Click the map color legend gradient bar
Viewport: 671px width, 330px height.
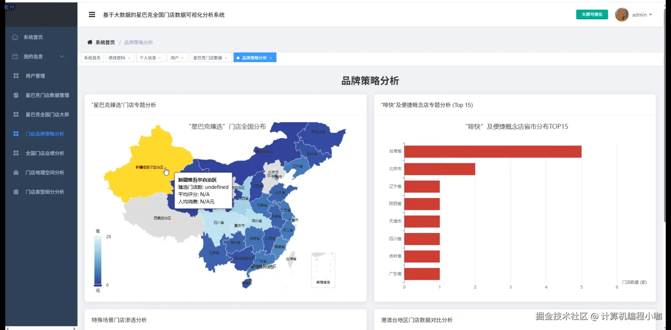tap(98, 261)
